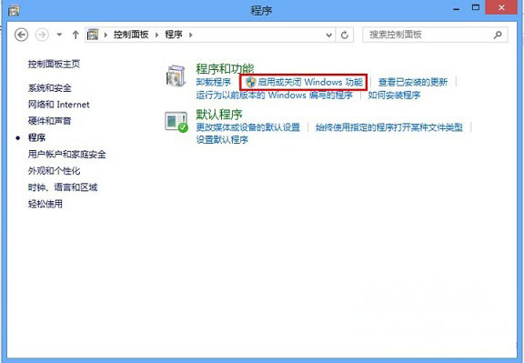524x363 pixels.
Task: Open 时钟、语言和区域 category
Action: (x=63, y=187)
